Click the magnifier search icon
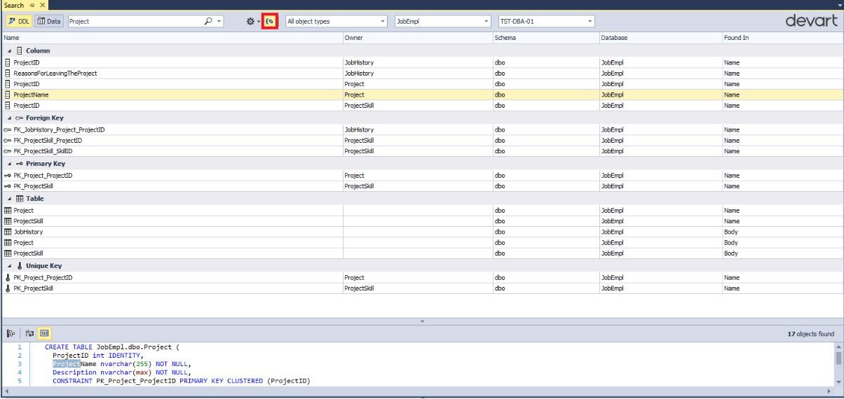 [x=210, y=21]
